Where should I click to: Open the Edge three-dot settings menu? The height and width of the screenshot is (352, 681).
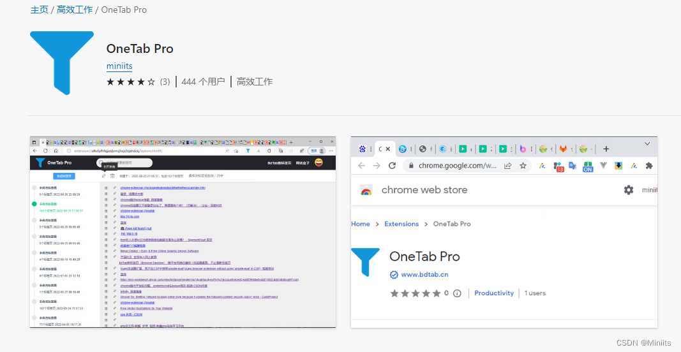click(x=331, y=150)
